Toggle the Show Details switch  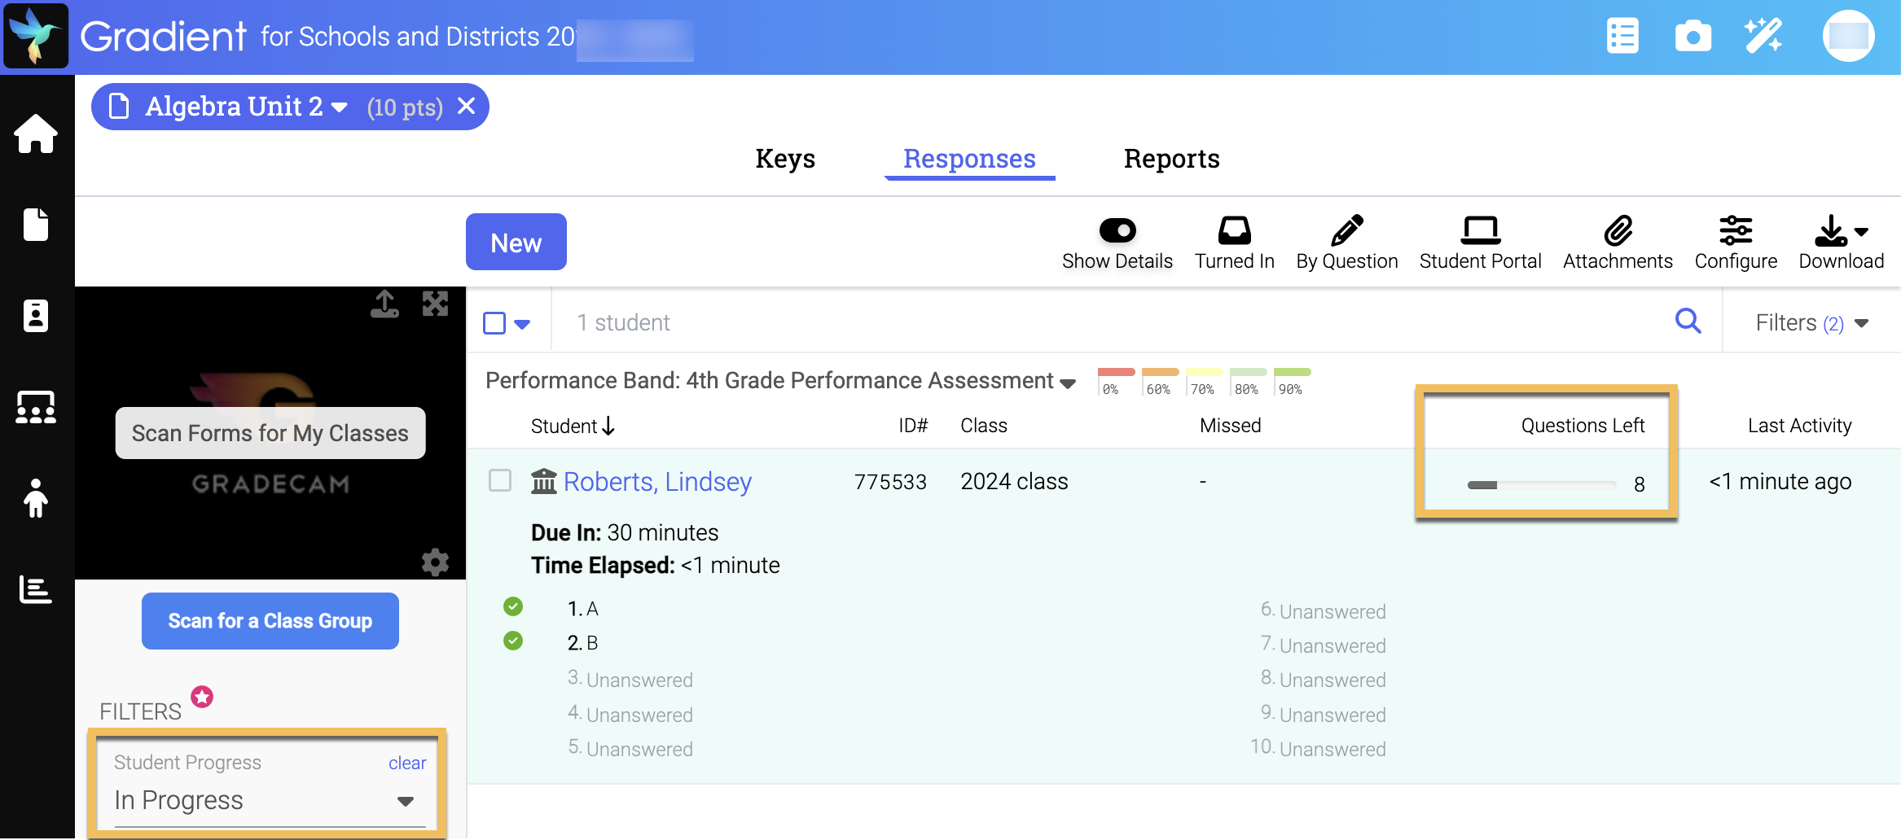[1117, 231]
